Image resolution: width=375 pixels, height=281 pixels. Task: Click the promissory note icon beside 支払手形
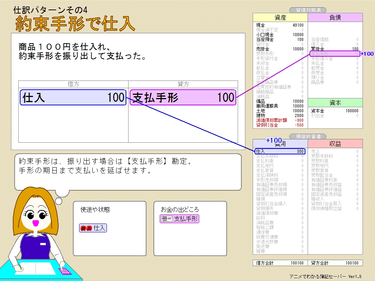167,219
